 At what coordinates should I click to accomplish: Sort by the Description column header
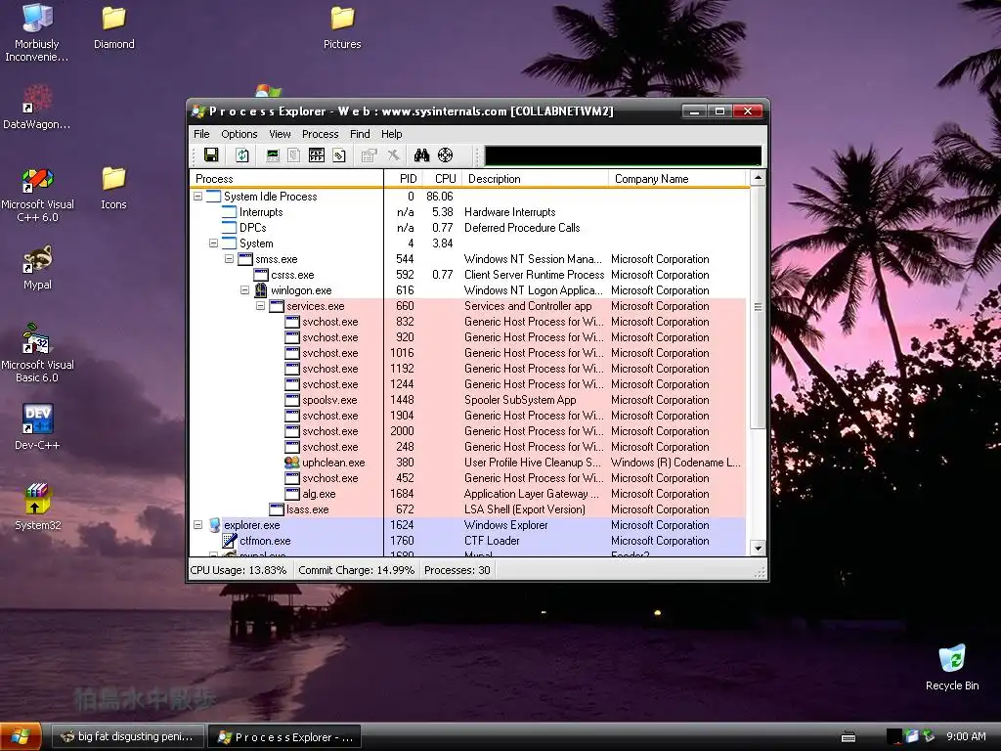coord(535,179)
